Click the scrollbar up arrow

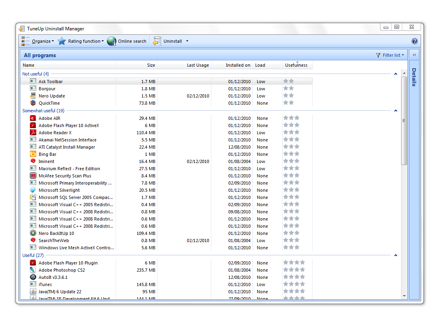404,73
